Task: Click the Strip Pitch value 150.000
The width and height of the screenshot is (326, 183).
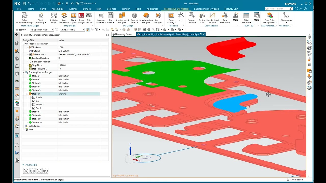Action: pos(62,65)
